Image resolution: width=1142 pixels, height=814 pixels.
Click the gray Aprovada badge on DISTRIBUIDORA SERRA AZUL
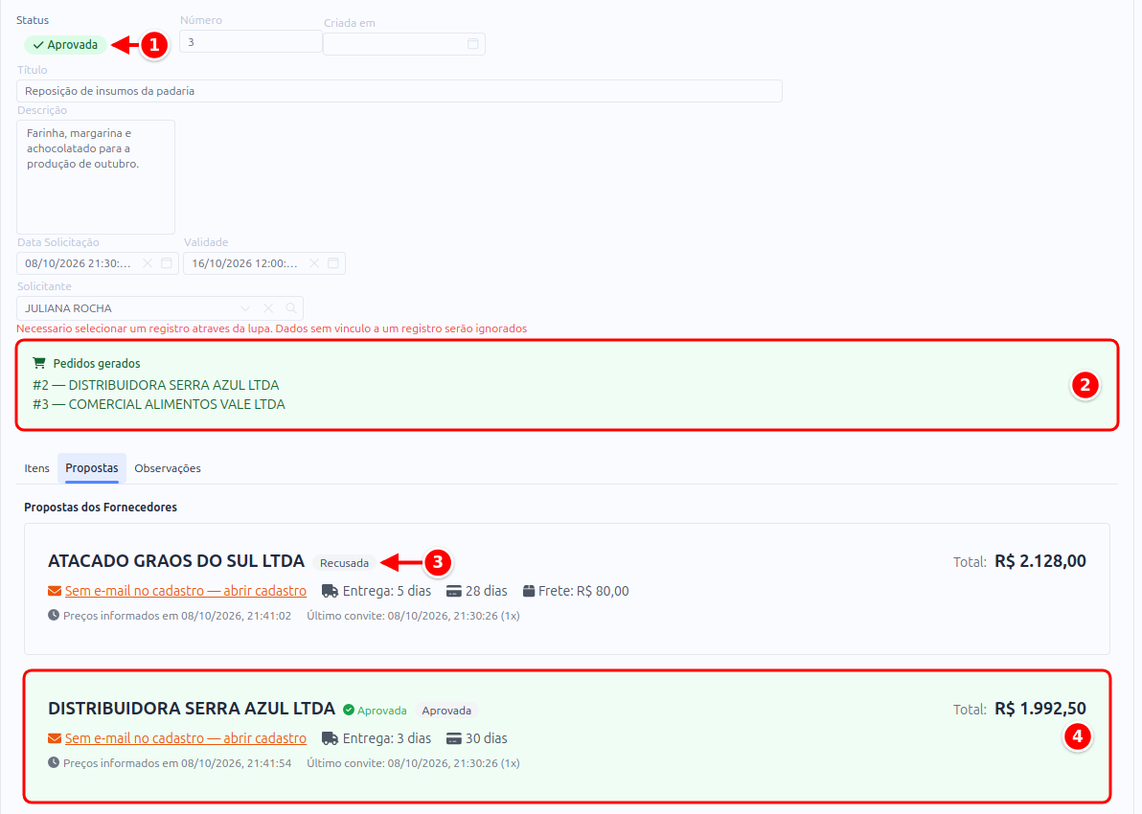446,711
